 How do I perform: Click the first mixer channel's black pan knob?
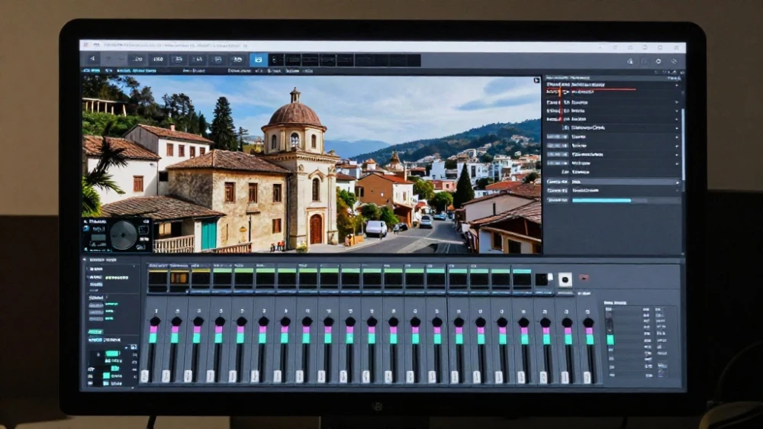pyautogui.click(x=155, y=321)
